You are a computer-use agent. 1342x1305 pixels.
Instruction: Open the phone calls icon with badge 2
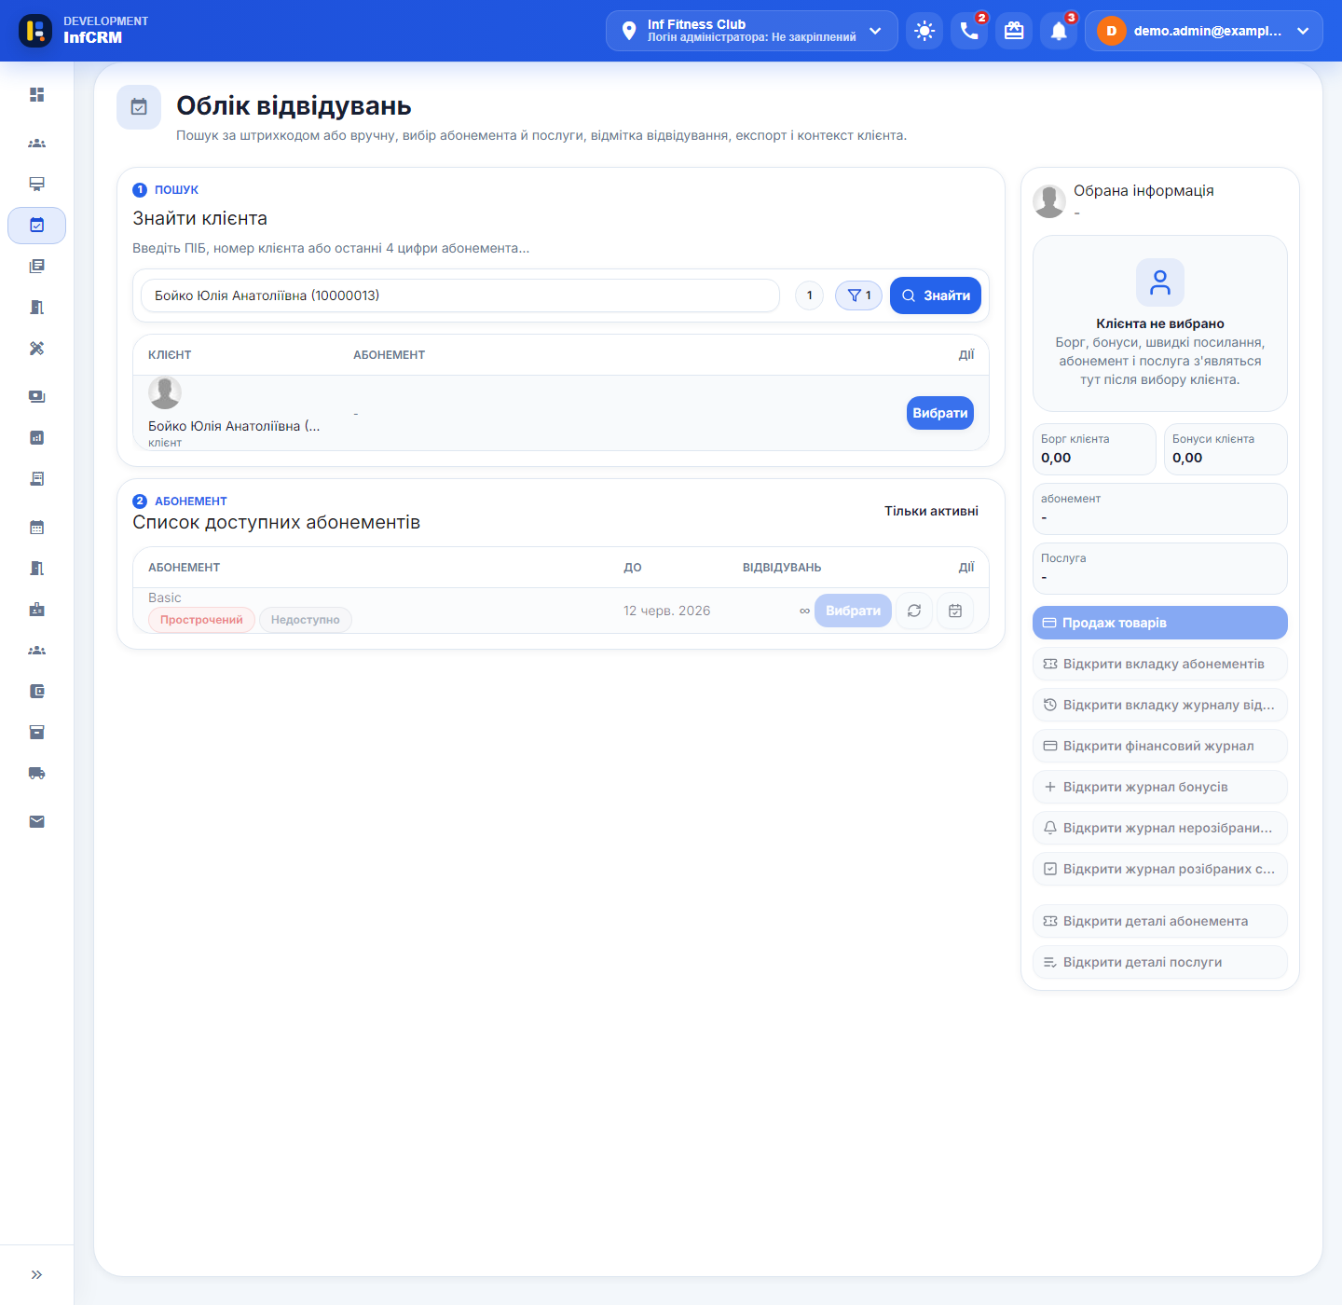[969, 31]
